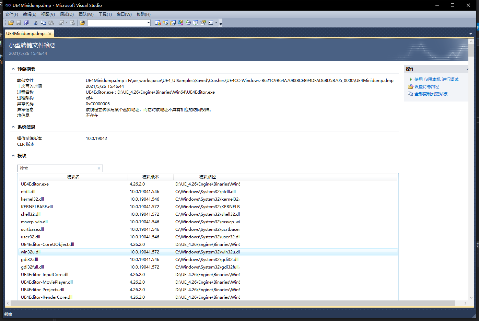Click the Command Window toolbar icon
This screenshot has width=479, height=321.
point(211,23)
